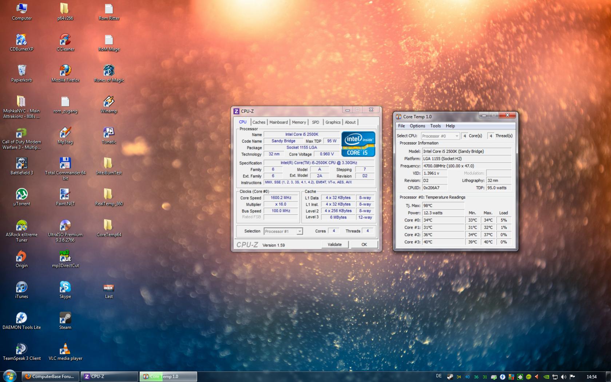Switch to the Caches tab in CPU-Z
Viewport: 611px width, 382px height.
point(259,122)
